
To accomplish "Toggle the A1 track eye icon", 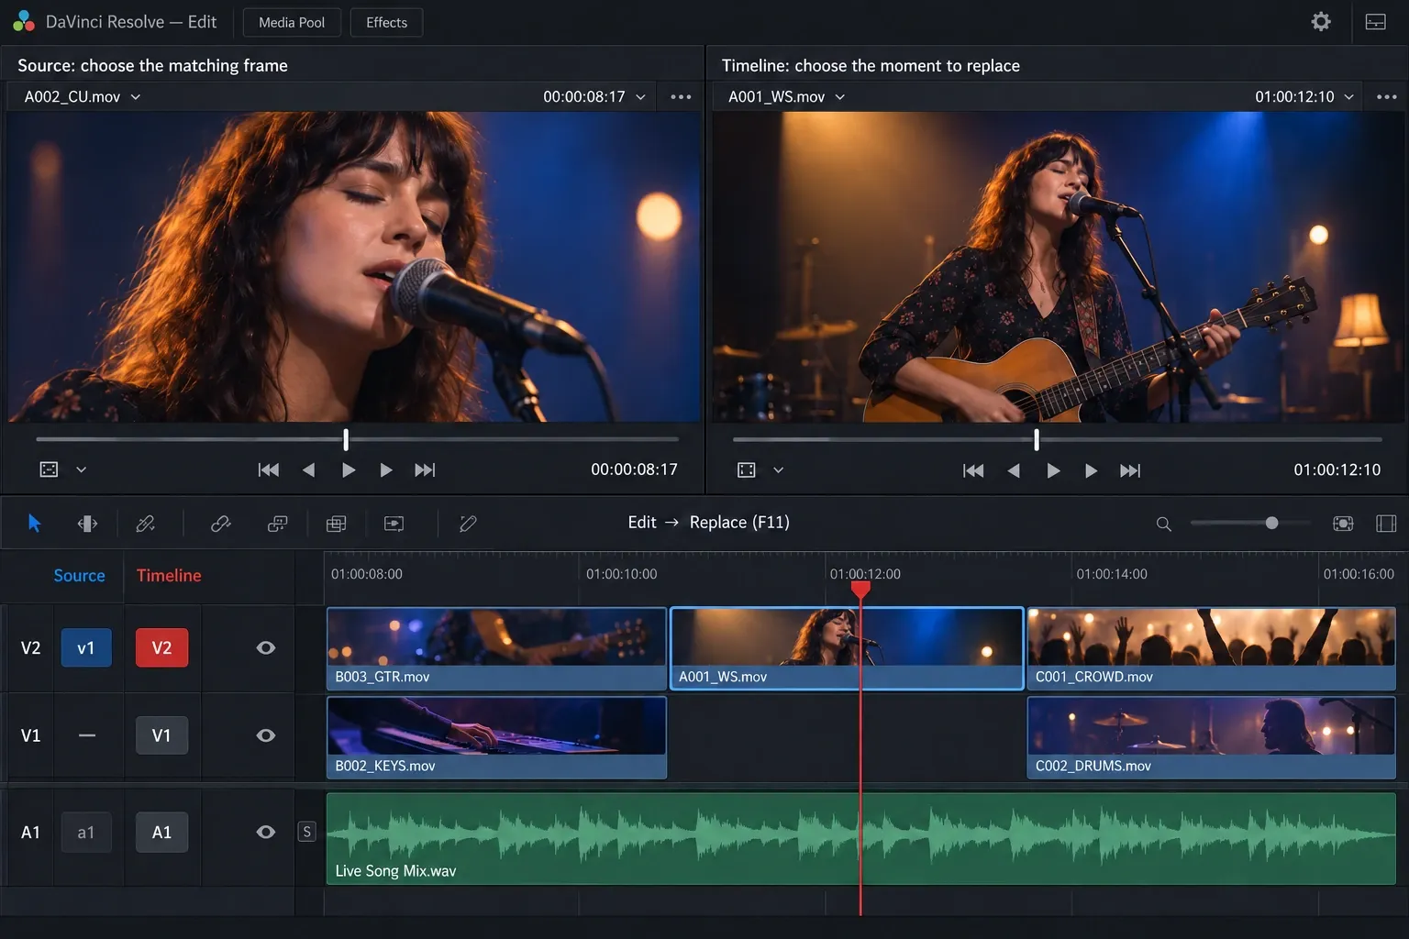I will coord(266,832).
